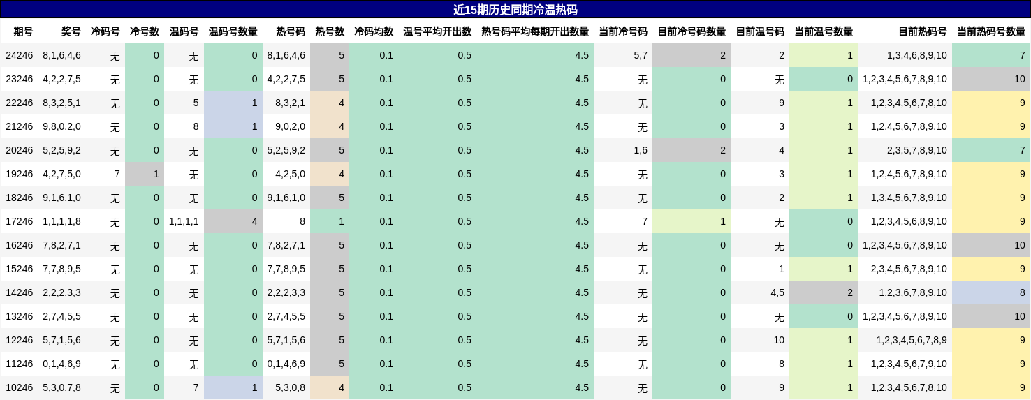Image resolution: width=1031 pixels, height=400 pixels.
Task: Click period number 16246
Action: point(19,245)
